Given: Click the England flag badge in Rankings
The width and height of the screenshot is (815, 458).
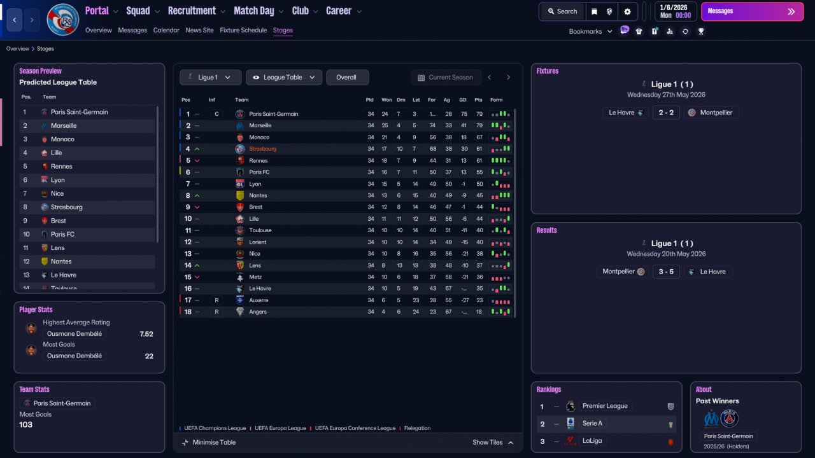Looking at the screenshot, I should (x=670, y=406).
